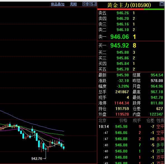The width and height of the screenshot is (165, 164).
Task: Click the 结算 value 954.54
Action: 157,75
